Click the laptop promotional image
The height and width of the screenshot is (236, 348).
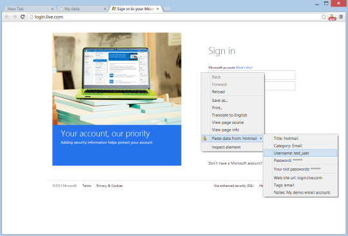coord(117,79)
